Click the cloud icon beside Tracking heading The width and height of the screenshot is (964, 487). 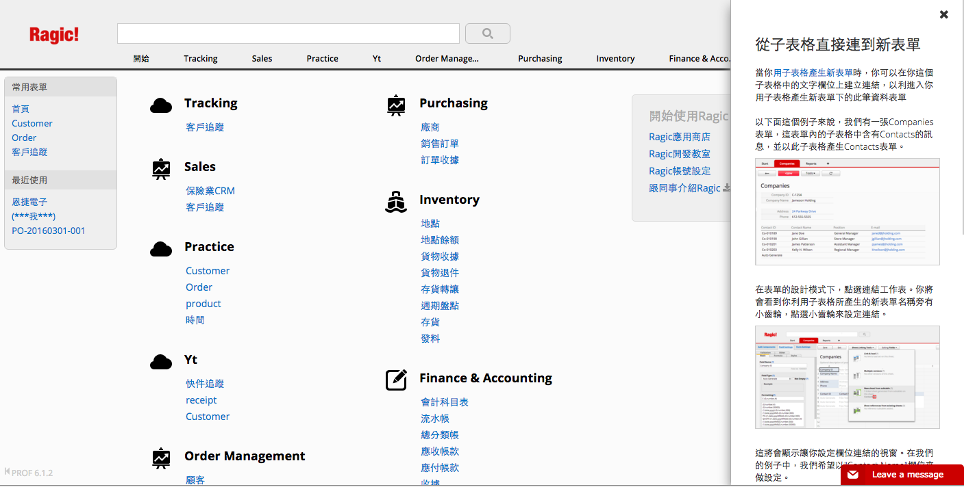point(161,105)
